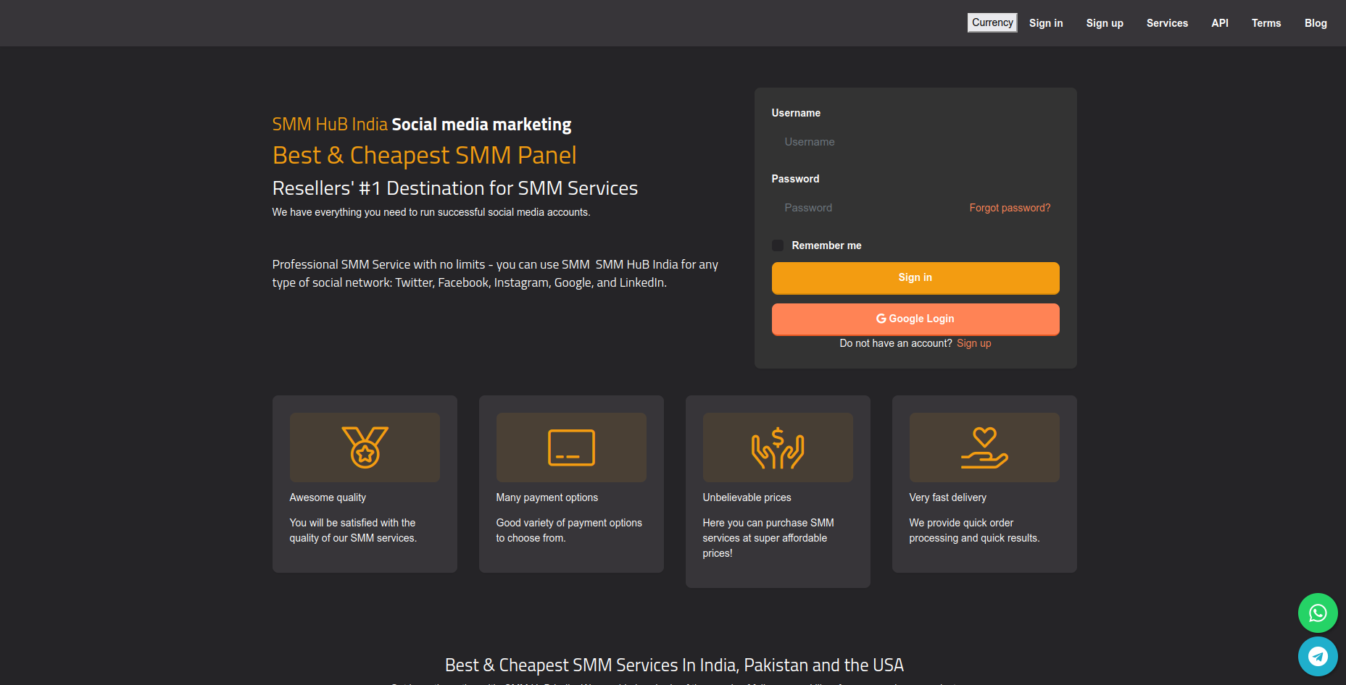This screenshot has width=1346, height=685.
Task: Click the Forgot password? link
Action: pyautogui.click(x=1009, y=208)
